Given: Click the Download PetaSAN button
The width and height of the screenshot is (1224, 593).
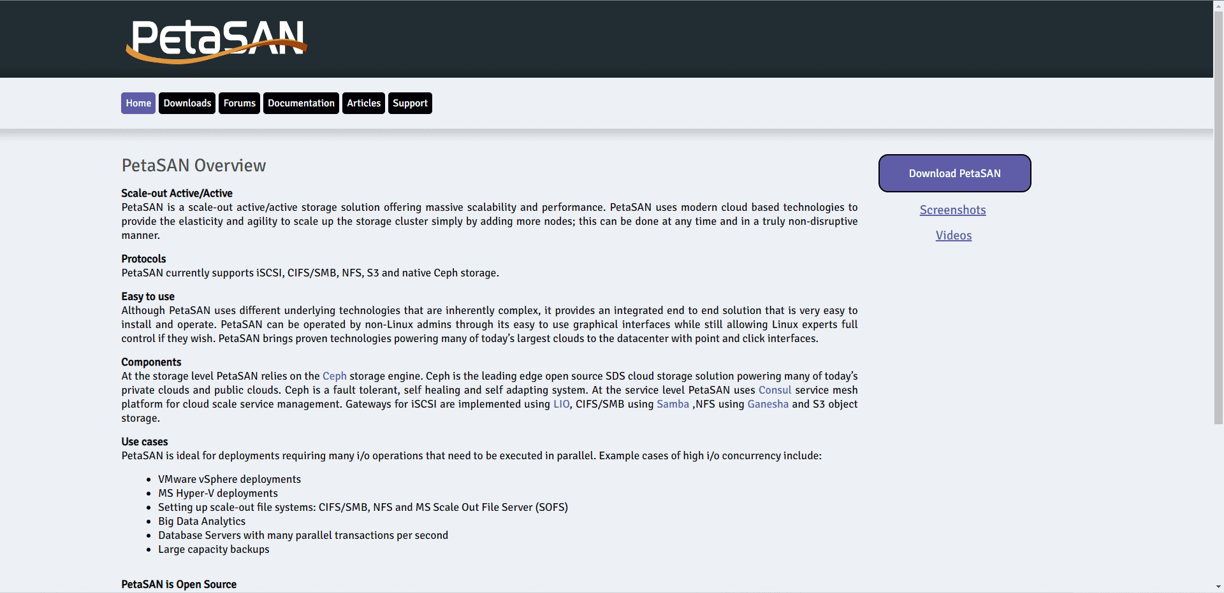Looking at the screenshot, I should [954, 173].
